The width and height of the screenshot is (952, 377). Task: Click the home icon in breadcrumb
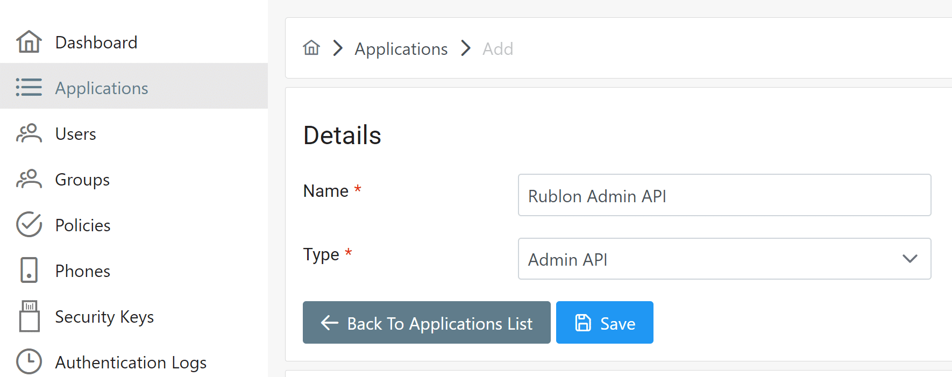point(311,48)
